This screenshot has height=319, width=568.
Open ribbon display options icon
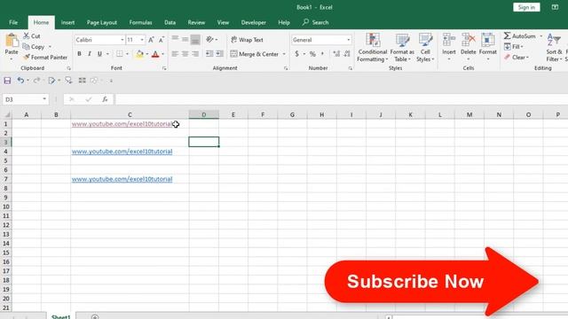[x=555, y=7]
